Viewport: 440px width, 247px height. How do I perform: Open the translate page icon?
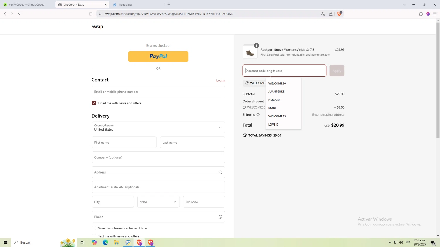point(323,14)
